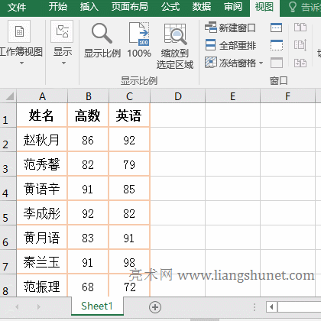The image size is (321, 321).
Task: Click the cell with value 68
Action: click(x=88, y=286)
